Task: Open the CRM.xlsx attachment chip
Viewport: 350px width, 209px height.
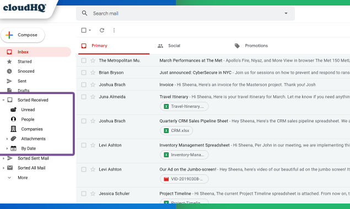Action: [x=176, y=130]
